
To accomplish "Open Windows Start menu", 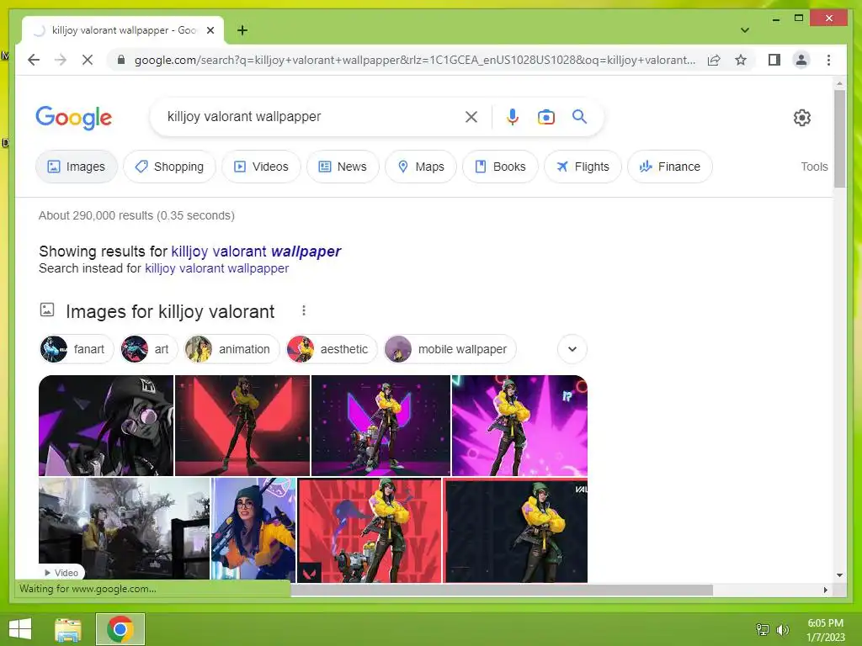I will click(x=20, y=629).
